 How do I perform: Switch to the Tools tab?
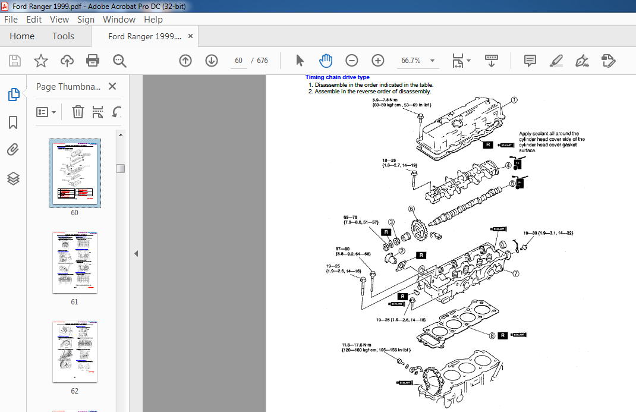click(63, 36)
